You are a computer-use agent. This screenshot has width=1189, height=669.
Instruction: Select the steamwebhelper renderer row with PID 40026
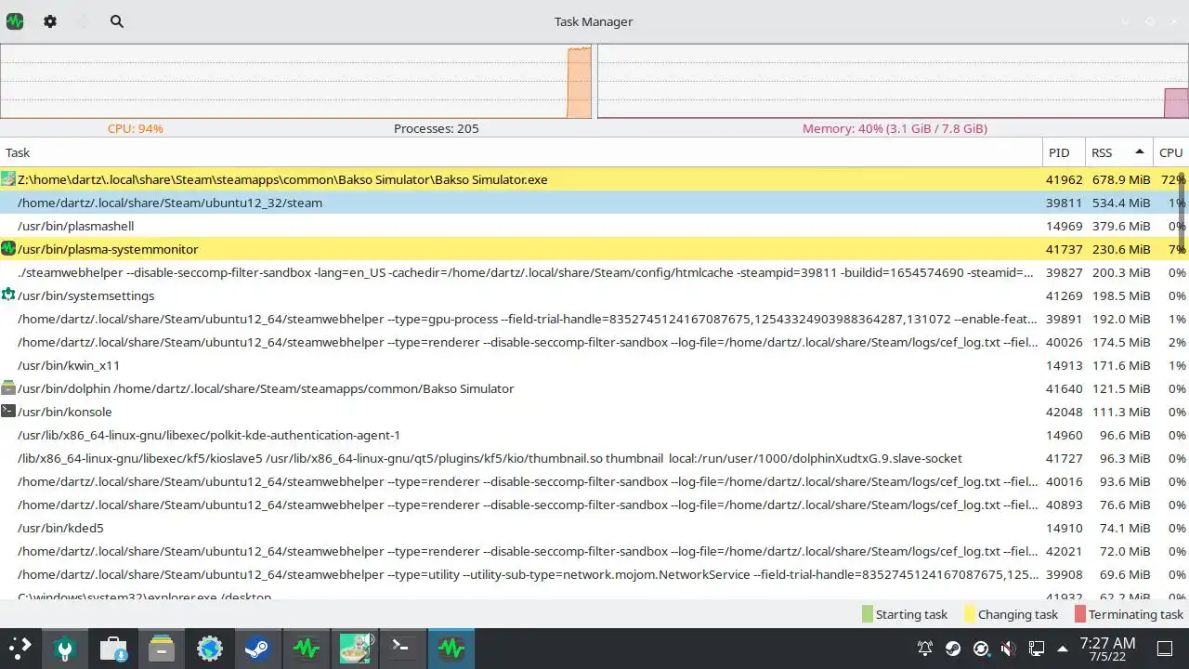tap(594, 342)
